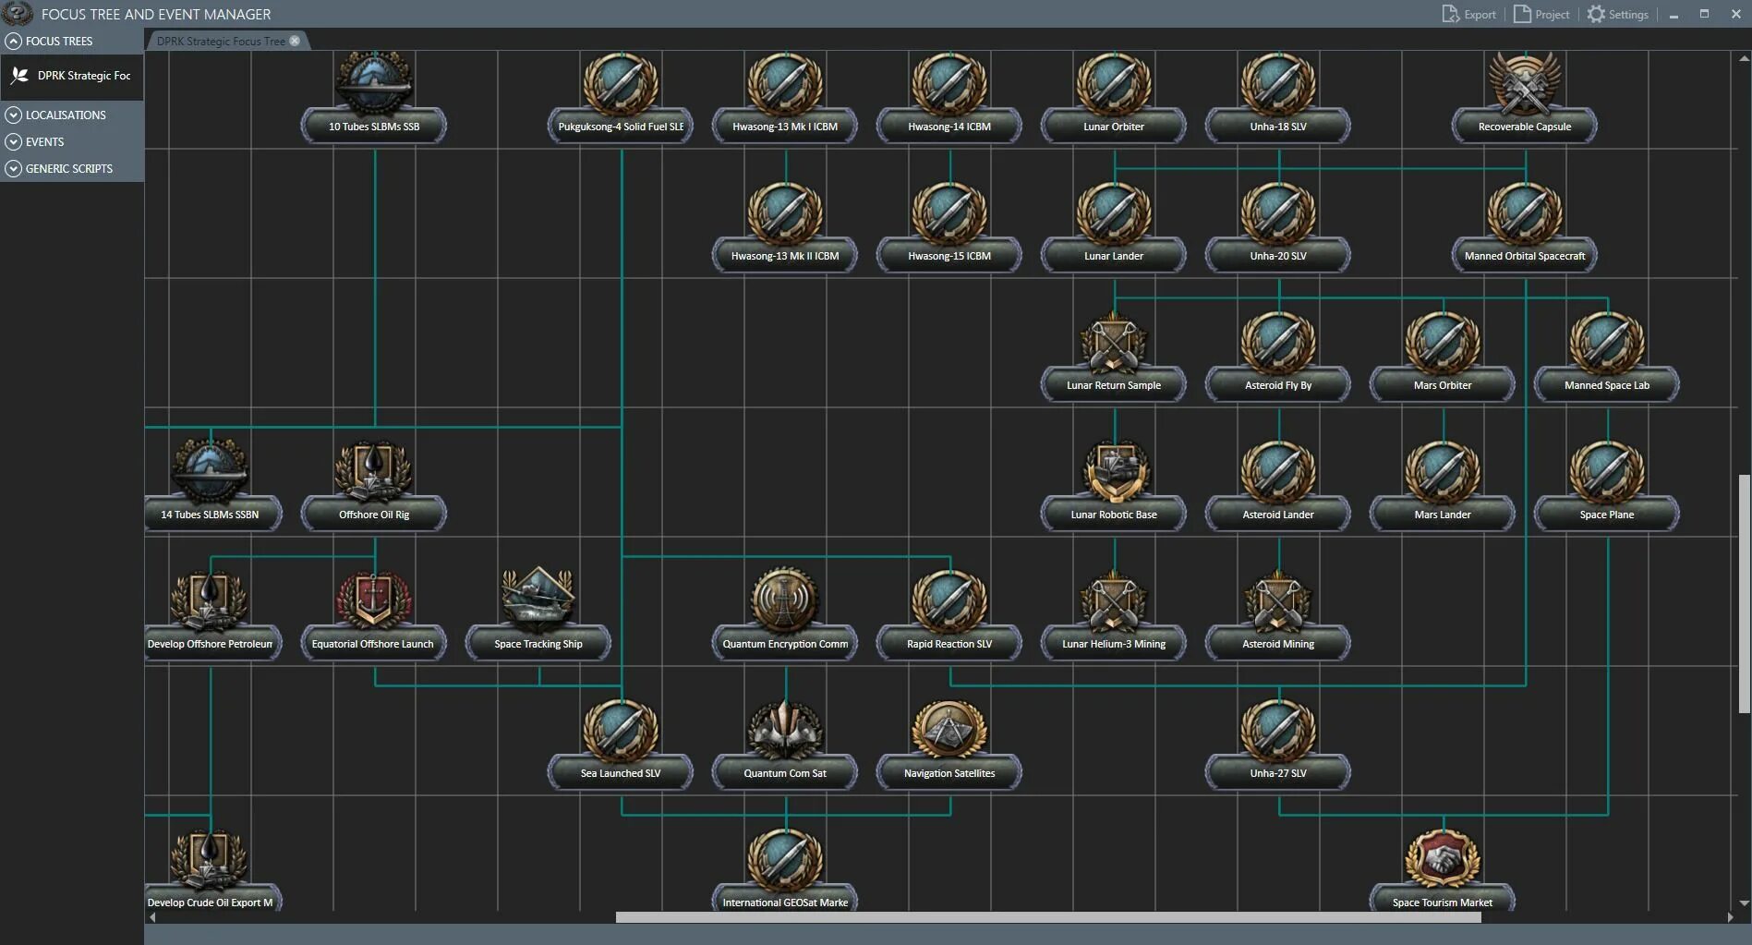Click the Space Tracking Ship icon
1752x945 pixels.
click(538, 600)
